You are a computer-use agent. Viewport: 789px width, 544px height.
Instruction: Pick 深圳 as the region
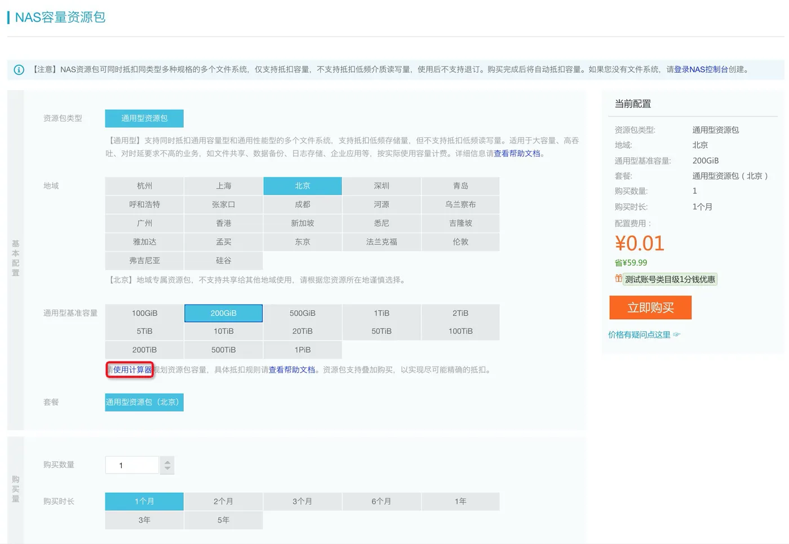click(x=382, y=186)
